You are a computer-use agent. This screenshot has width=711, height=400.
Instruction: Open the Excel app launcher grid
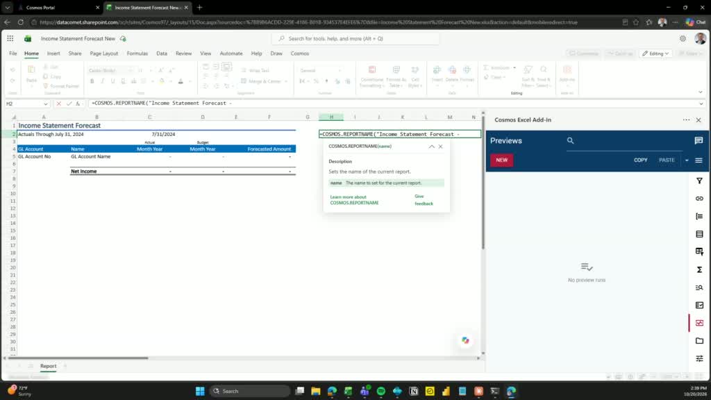click(x=10, y=39)
